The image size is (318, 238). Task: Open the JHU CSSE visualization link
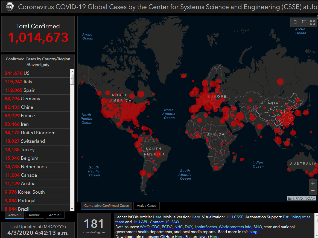[x=234, y=217]
